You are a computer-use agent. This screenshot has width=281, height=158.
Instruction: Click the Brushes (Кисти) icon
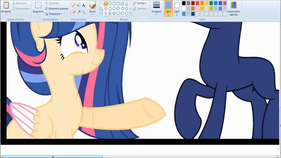click(93, 5)
